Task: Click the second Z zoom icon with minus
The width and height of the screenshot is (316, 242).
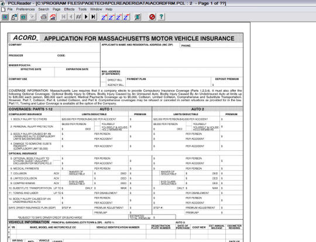Action: (112, 17)
